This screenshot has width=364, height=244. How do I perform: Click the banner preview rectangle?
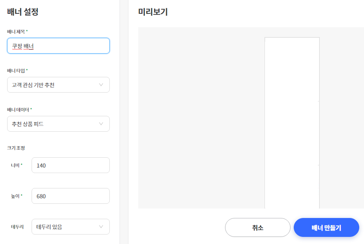[x=292, y=122]
